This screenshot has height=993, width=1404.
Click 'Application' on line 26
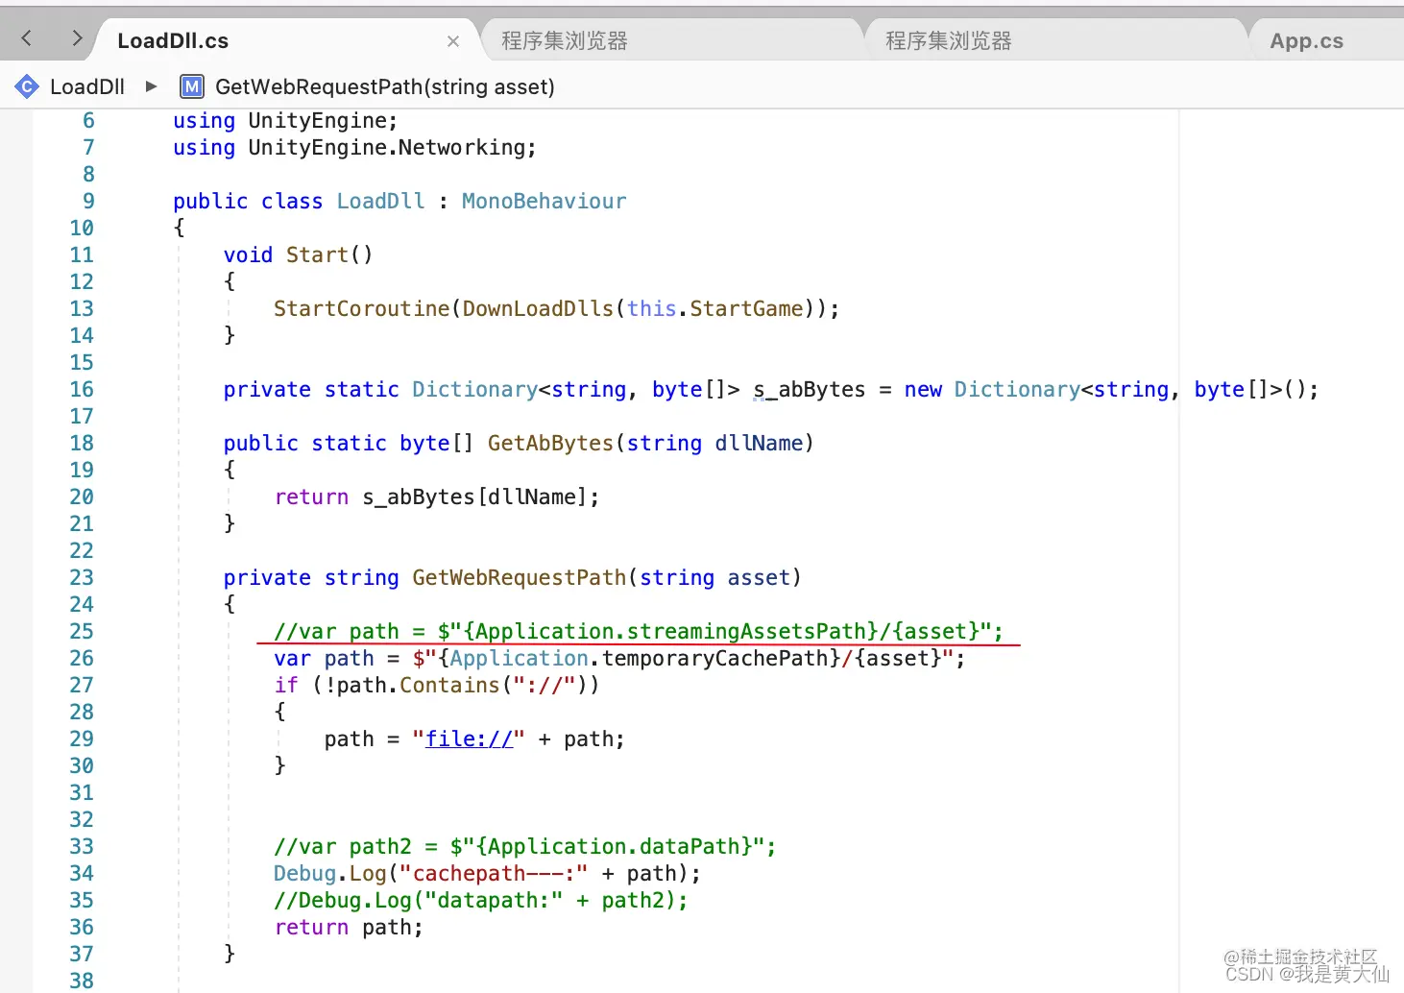point(519,658)
